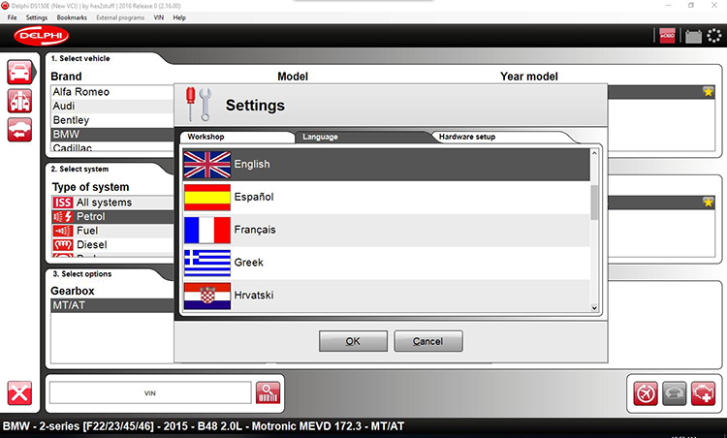The image size is (727, 438).
Task: Select Español language row
Action: pos(386,197)
